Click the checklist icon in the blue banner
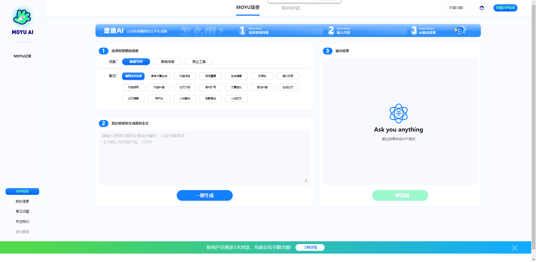The height and width of the screenshot is (262, 536). [x=460, y=31]
